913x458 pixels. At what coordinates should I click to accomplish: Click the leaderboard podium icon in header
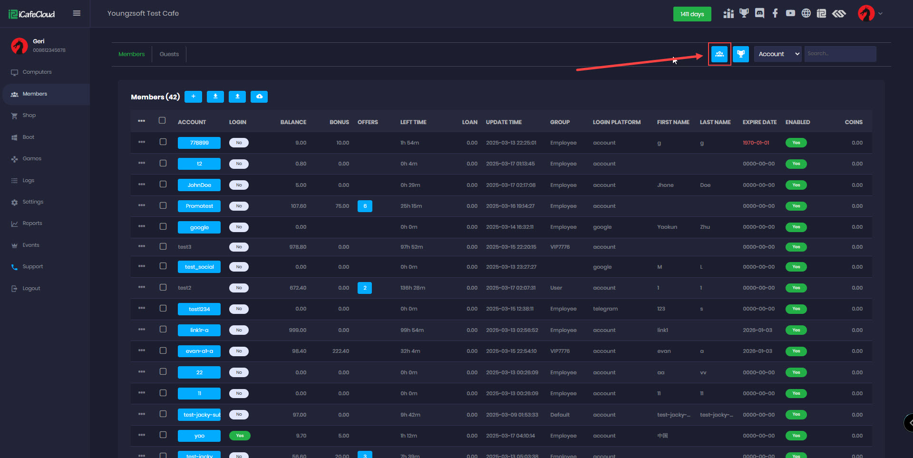[728, 13]
